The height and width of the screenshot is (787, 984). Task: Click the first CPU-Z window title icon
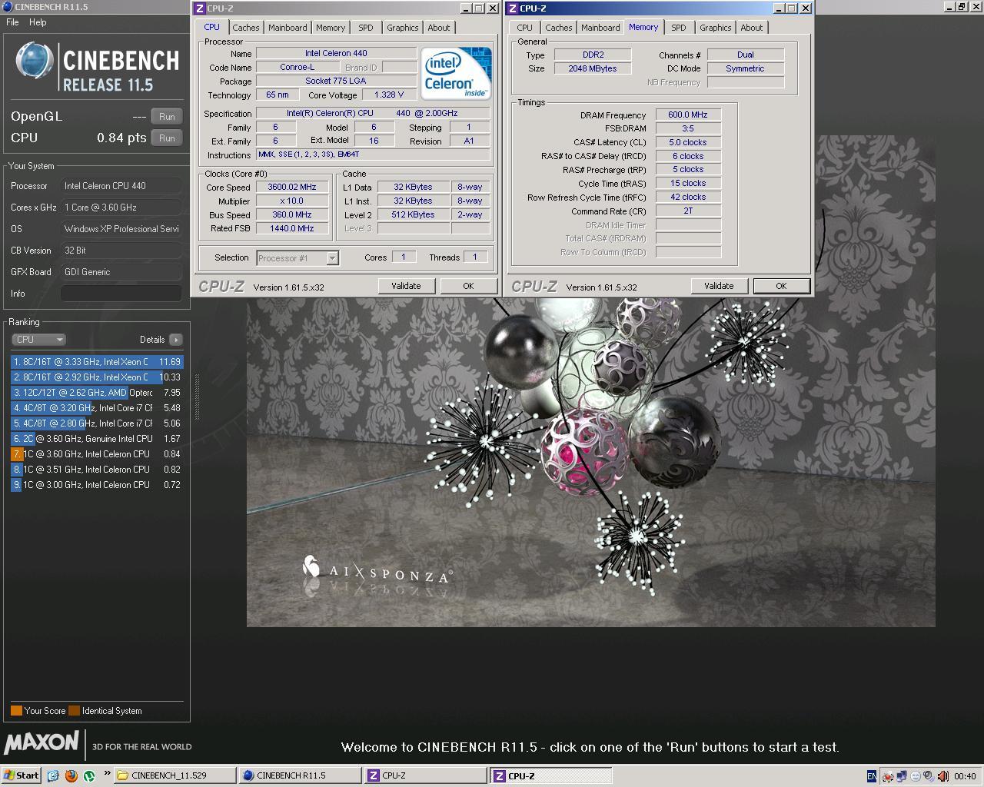pyautogui.click(x=200, y=8)
